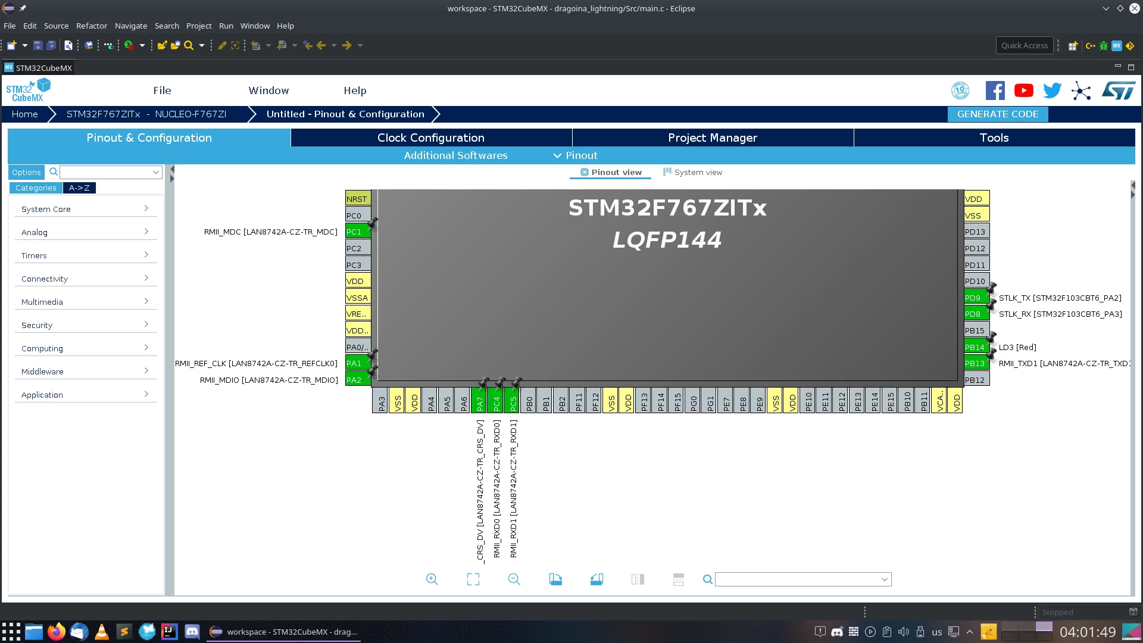This screenshot has height=643, width=1143.
Task: Open the Debug perspective bug icon
Action: coord(1104,46)
